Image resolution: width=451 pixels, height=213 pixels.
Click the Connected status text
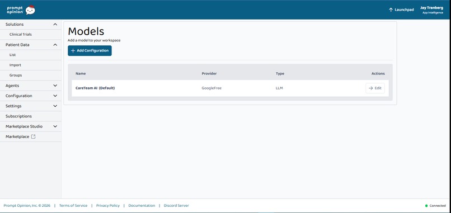[438, 206]
